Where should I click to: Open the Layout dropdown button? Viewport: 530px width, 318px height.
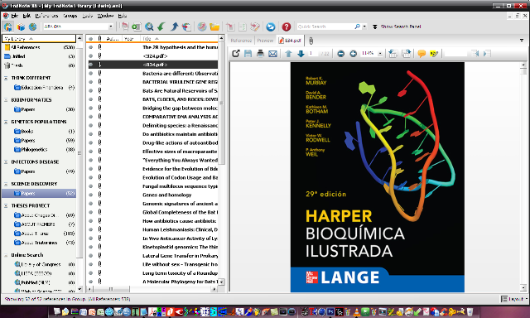click(514, 299)
